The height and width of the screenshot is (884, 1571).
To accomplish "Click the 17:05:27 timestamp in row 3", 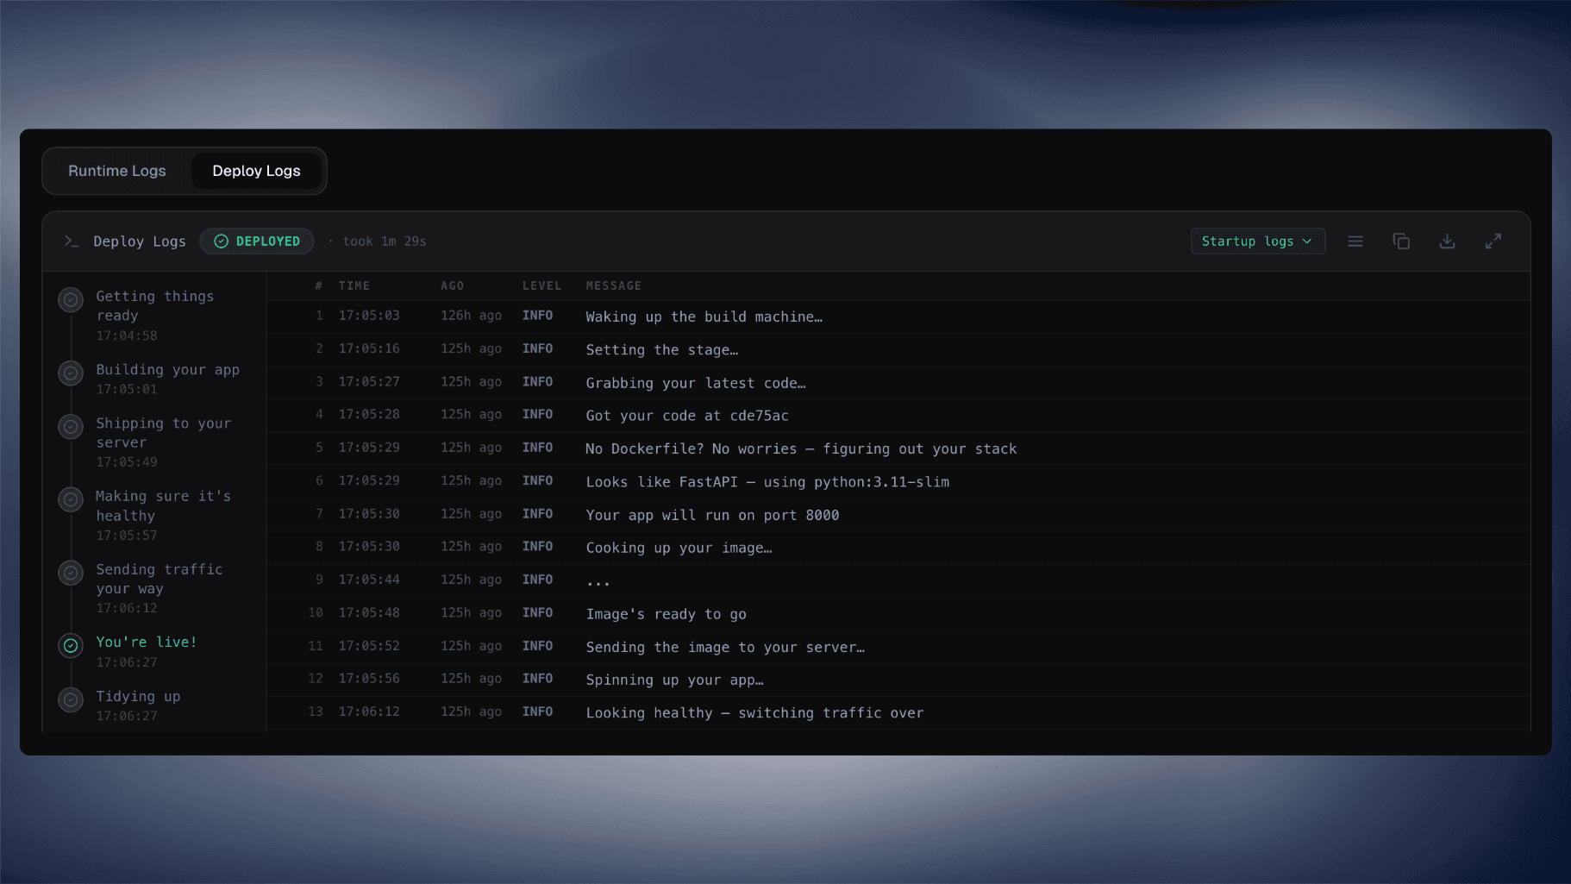I will [369, 381].
